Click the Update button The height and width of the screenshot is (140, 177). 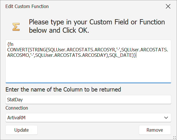[22, 130]
